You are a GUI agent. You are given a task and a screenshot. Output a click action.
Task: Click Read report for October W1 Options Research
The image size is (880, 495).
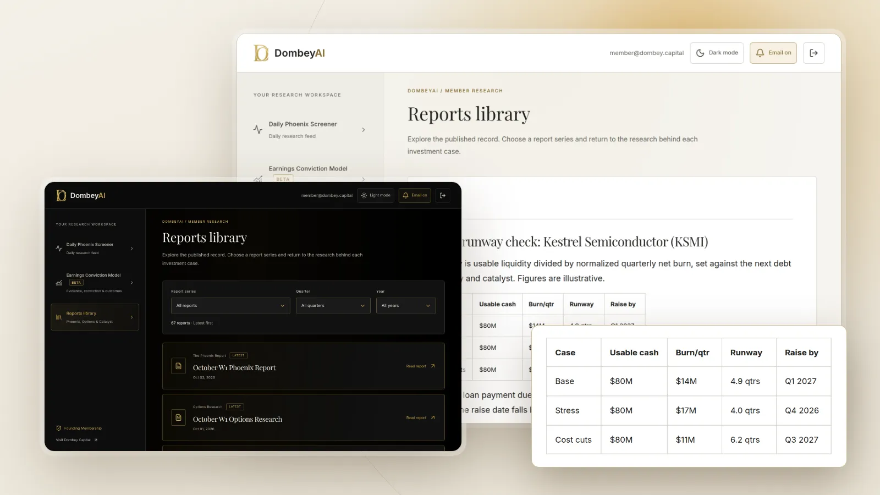click(x=421, y=417)
